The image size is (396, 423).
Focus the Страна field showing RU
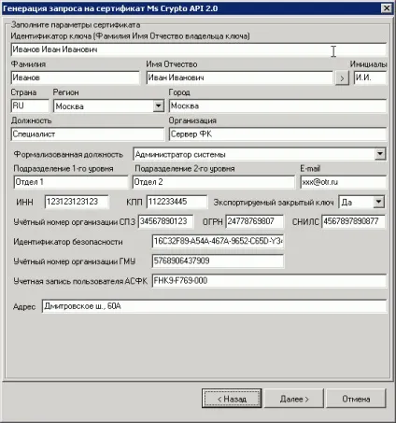point(30,106)
